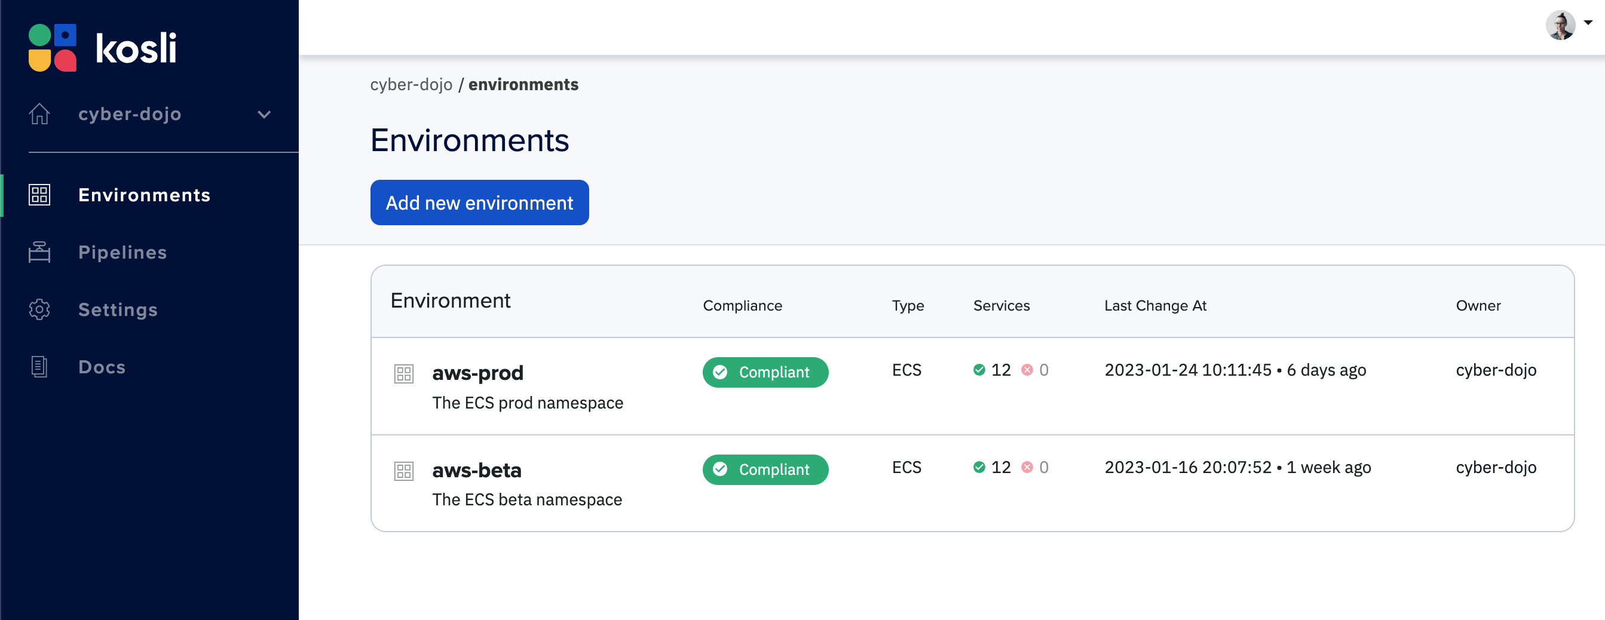Click the checkmark icon in aws-prod Compliant badge
The height and width of the screenshot is (620, 1605).
719,373
